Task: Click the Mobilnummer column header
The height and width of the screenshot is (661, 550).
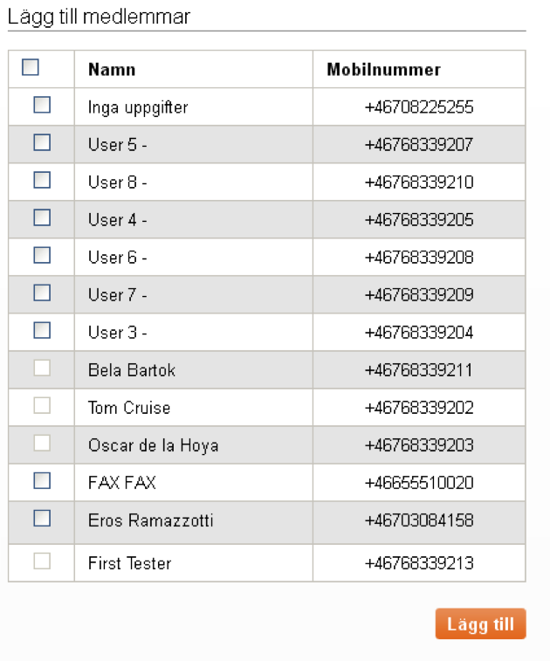Action: click(383, 70)
